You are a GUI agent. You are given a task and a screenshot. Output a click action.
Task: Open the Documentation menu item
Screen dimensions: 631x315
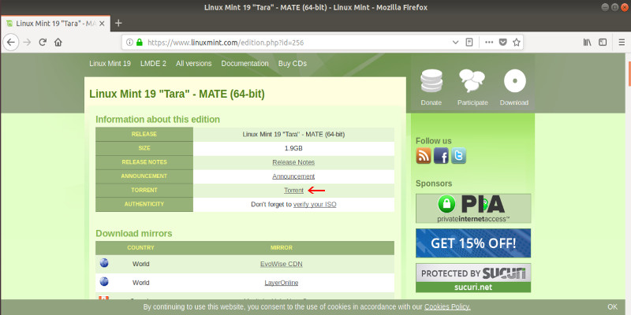[245, 64]
